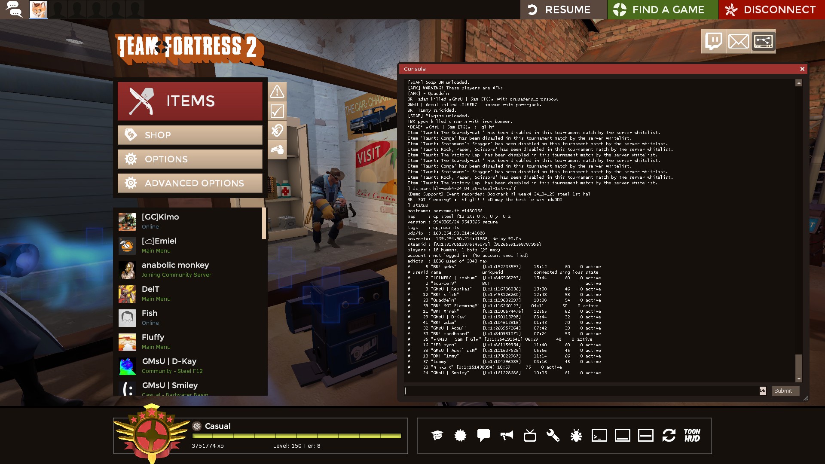Click the reload HUD arrows icon
The image size is (825, 464).
click(669, 436)
